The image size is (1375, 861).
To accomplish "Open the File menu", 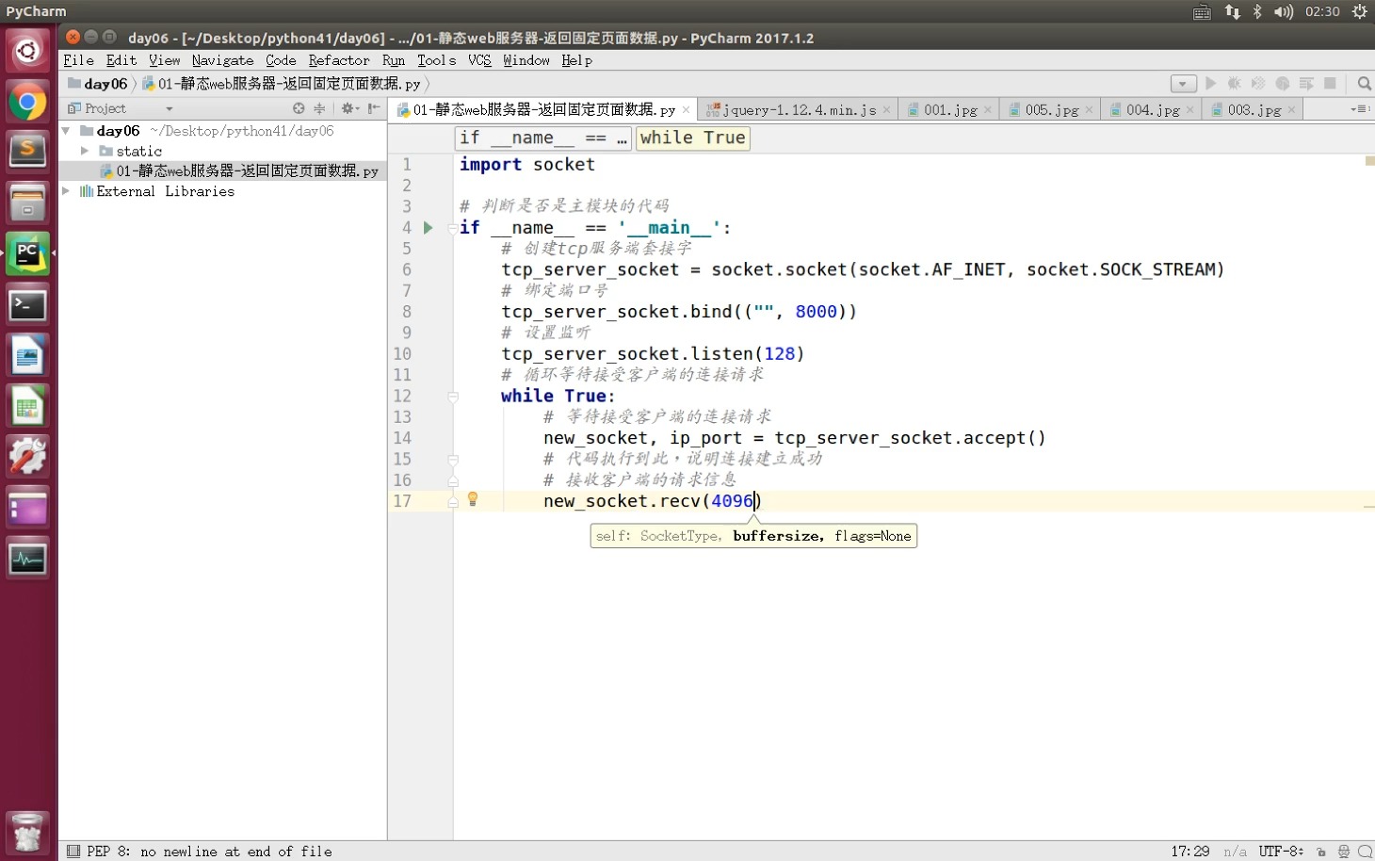I will 78,60.
